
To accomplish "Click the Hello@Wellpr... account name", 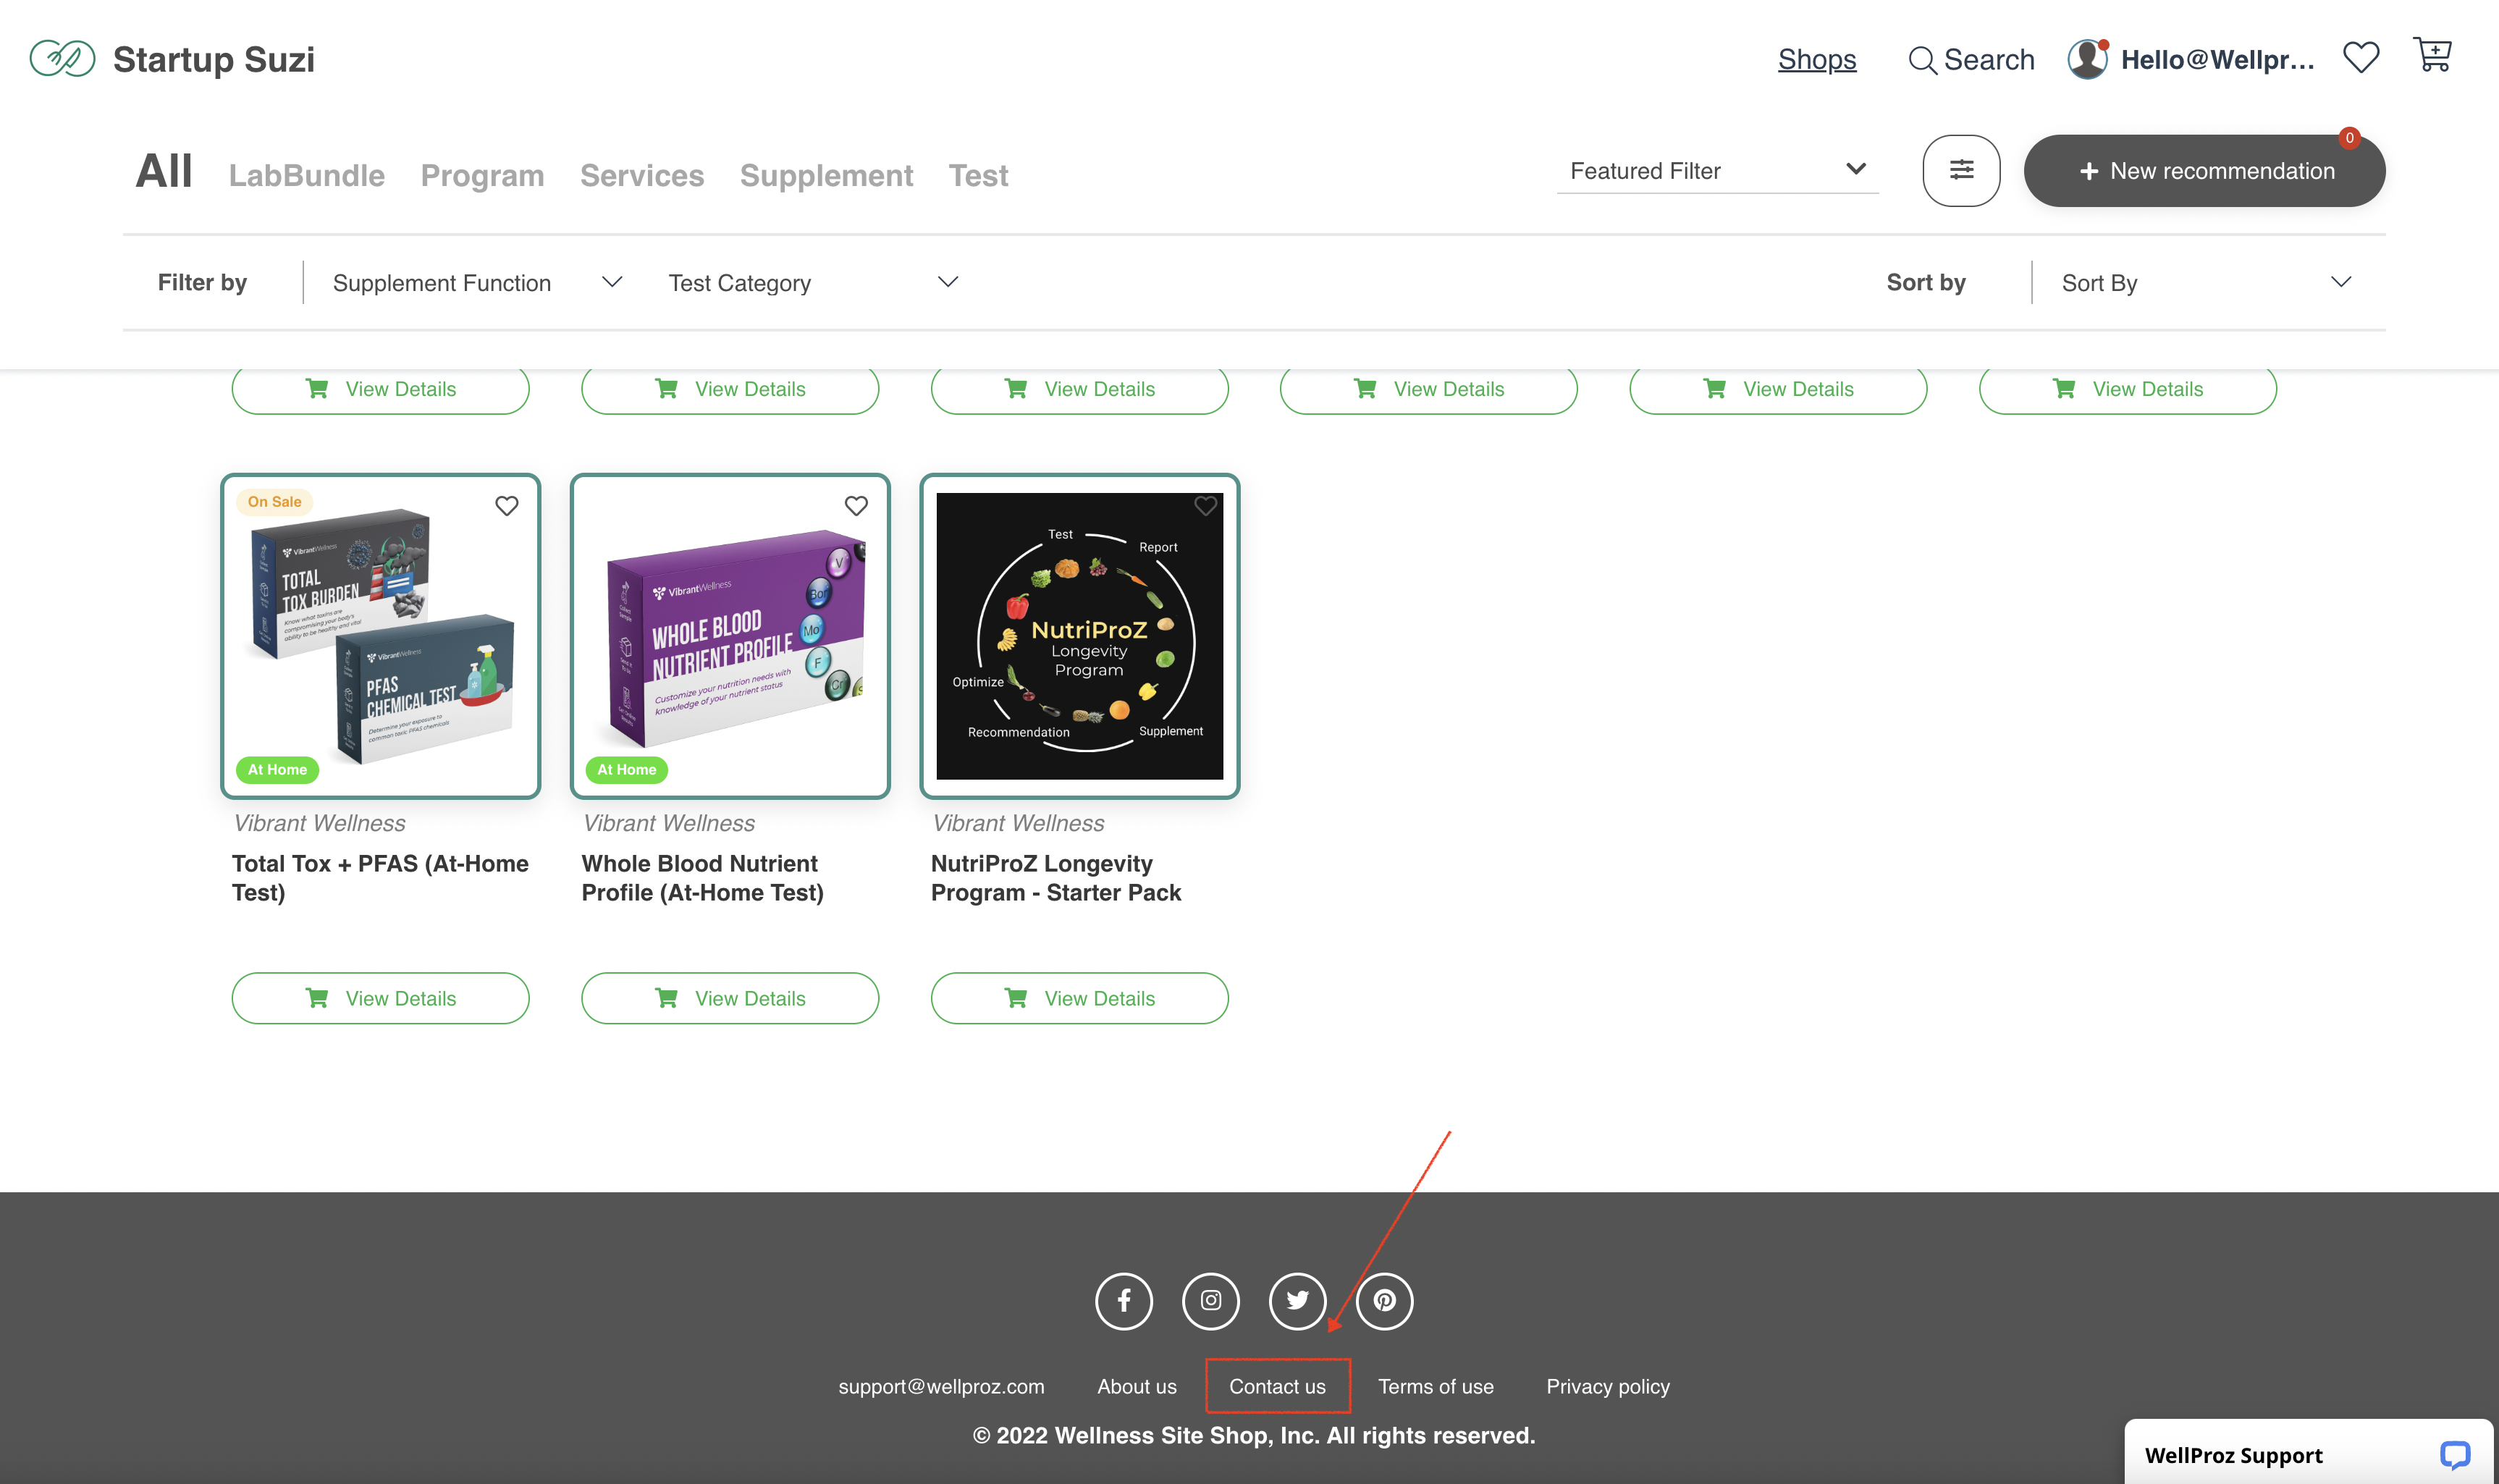I will tap(2218, 60).
